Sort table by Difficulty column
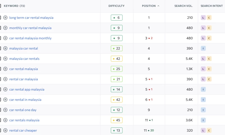The height and width of the screenshot is (135, 225). (x=116, y=6)
